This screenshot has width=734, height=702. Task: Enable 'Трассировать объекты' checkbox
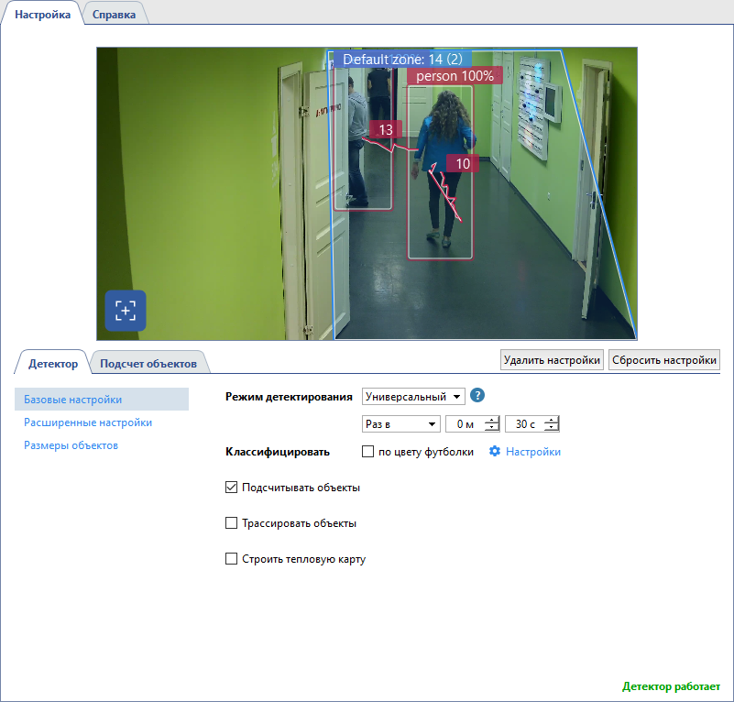pyautogui.click(x=232, y=523)
